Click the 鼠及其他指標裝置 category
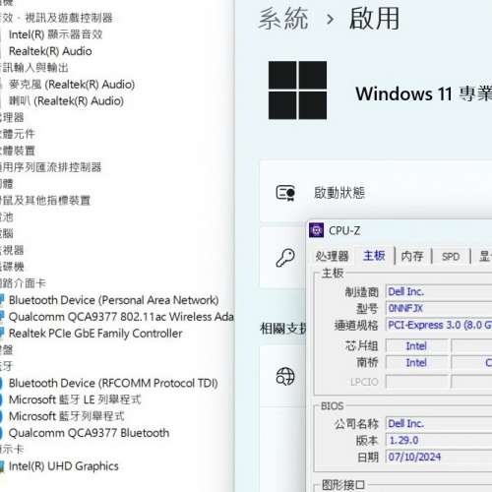 tap(45, 201)
